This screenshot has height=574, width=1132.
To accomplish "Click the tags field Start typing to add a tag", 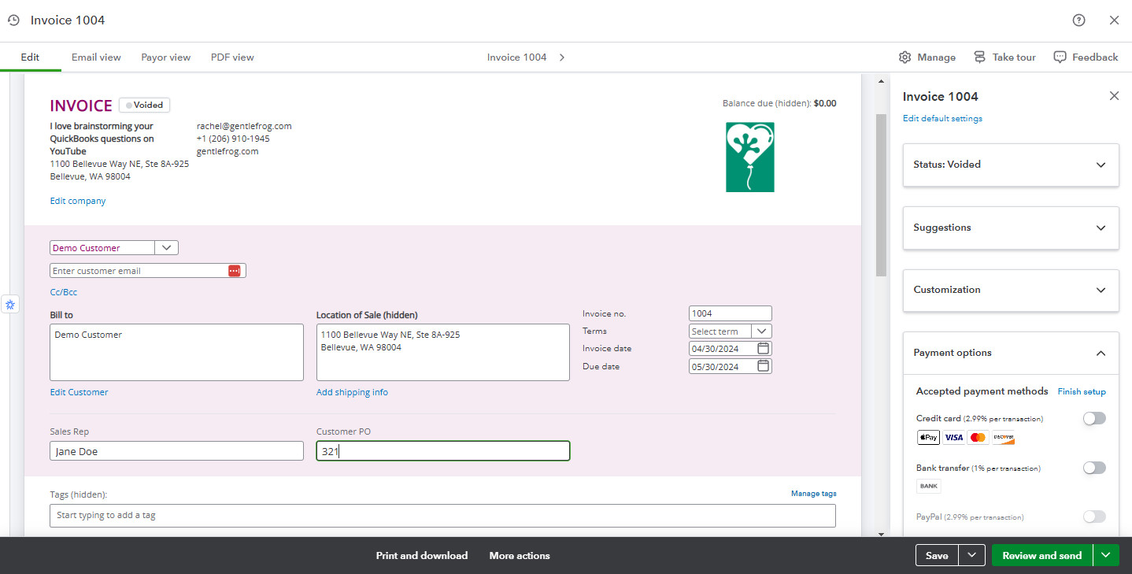I will pyautogui.click(x=442, y=516).
